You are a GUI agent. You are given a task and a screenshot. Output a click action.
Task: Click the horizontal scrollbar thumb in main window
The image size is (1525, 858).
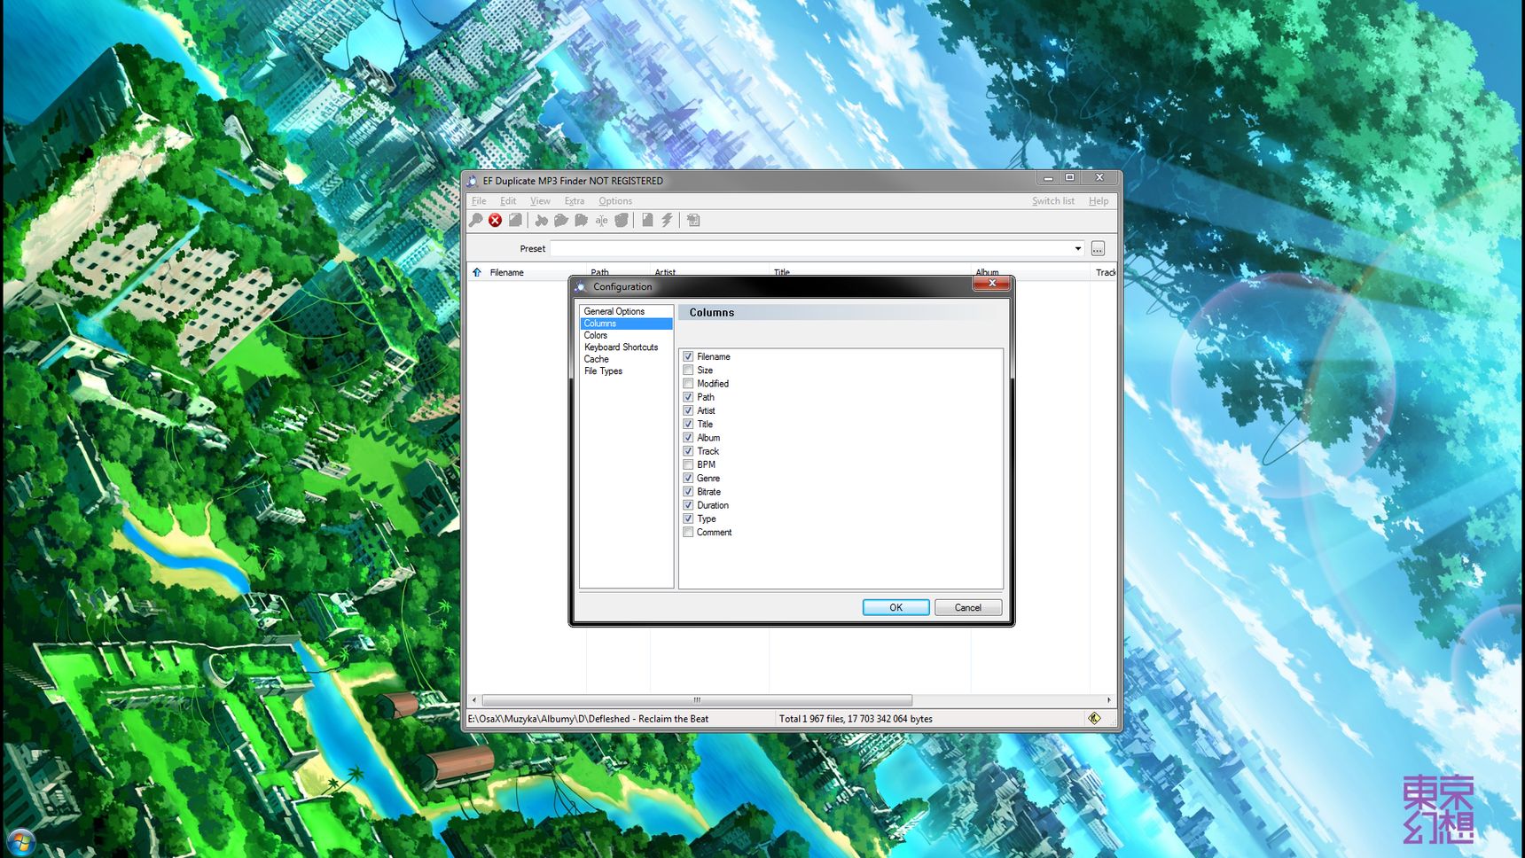pyautogui.click(x=696, y=700)
